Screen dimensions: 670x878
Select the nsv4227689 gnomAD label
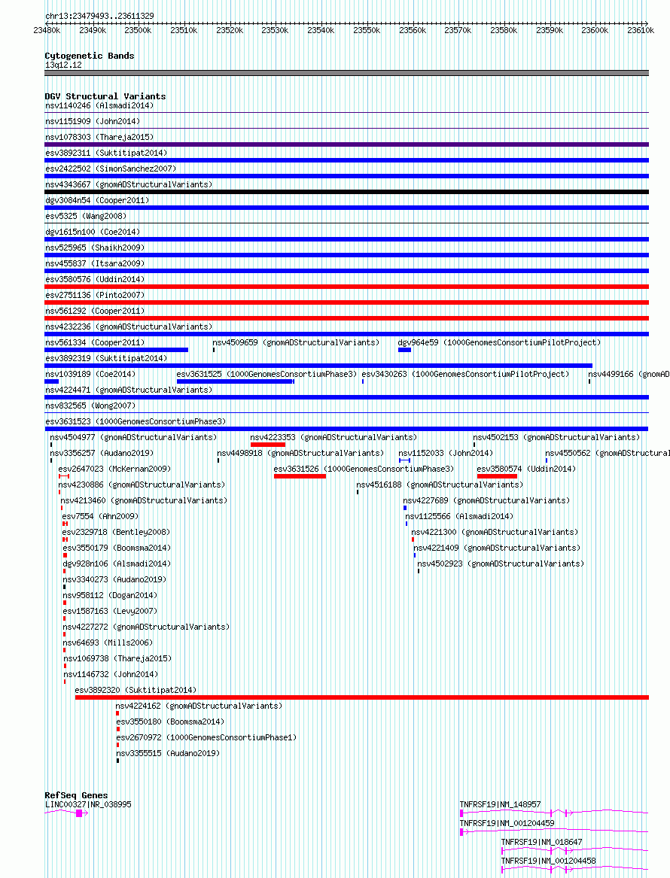pos(486,500)
